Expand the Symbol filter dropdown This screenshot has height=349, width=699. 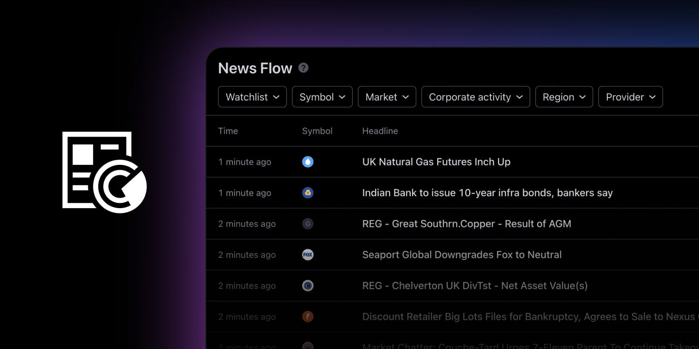coord(322,97)
